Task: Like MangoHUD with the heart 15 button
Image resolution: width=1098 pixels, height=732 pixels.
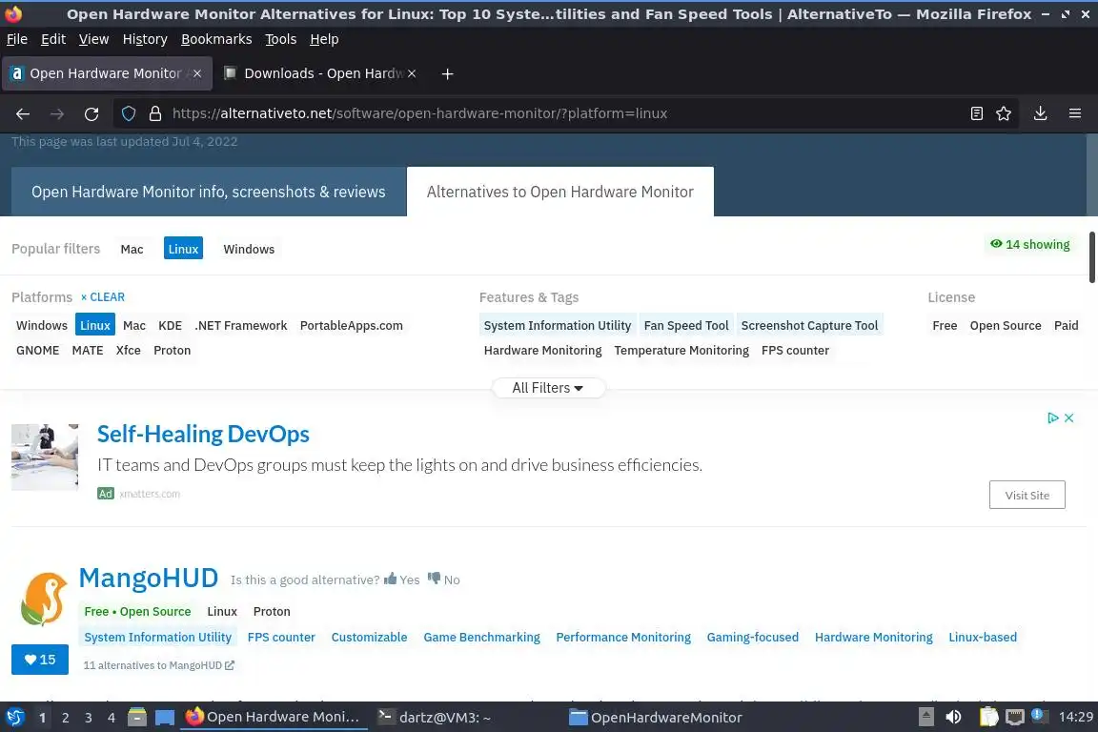Action: (40, 660)
